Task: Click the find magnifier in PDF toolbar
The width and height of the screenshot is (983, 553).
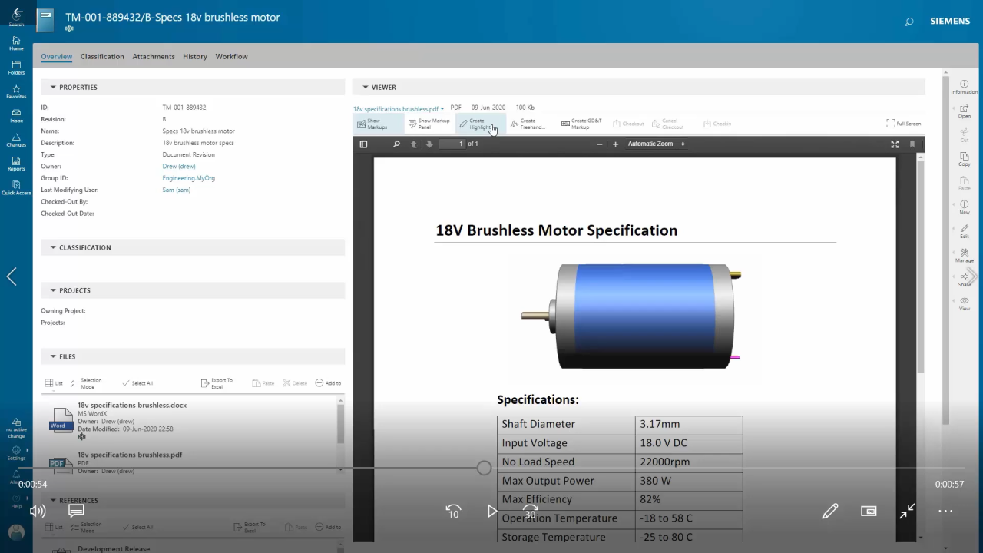Action: click(396, 144)
